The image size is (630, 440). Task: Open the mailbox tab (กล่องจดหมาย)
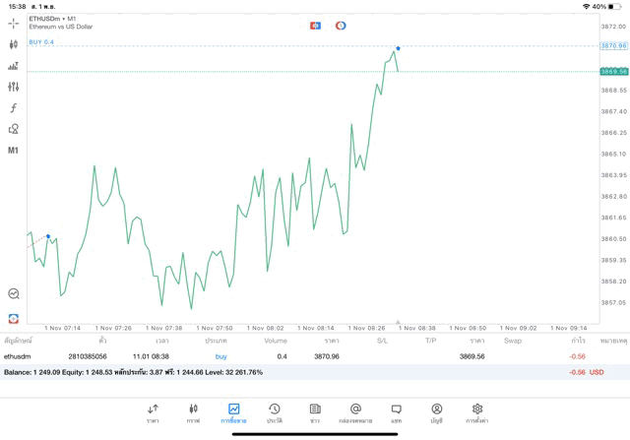click(x=355, y=413)
